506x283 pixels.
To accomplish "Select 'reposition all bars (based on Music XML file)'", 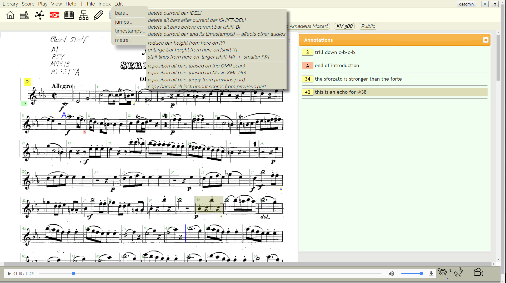I will point(197,73).
